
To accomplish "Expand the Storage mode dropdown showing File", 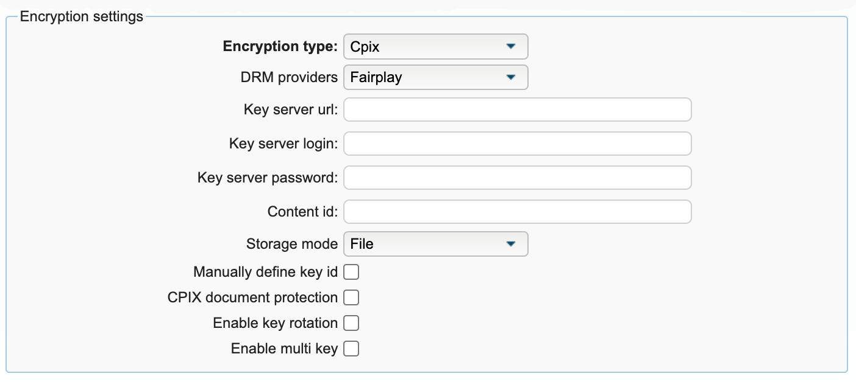I will pyautogui.click(x=435, y=244).
